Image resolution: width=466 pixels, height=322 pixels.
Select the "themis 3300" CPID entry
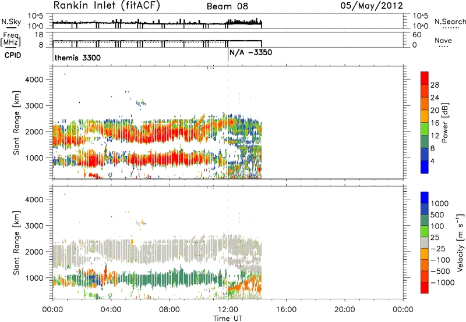[x=77, y=58]
